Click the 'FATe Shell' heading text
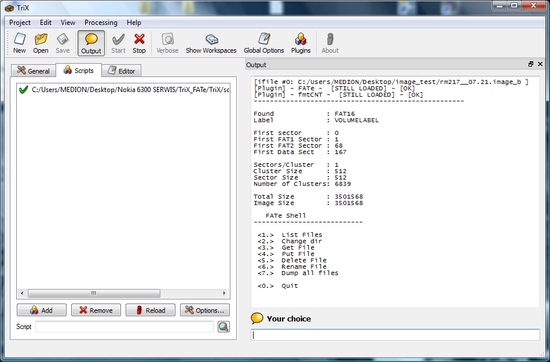The width and height of the screenshot is (550, 362). point(286,215)
